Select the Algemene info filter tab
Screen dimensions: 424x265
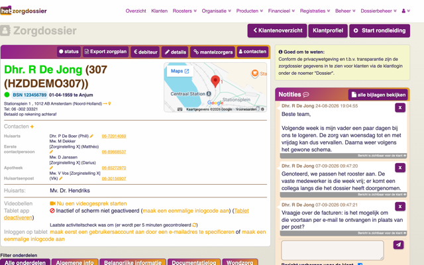click(x=75, y=262)
